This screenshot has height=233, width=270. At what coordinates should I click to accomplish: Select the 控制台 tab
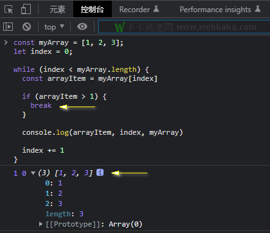(x=93, y=9)
